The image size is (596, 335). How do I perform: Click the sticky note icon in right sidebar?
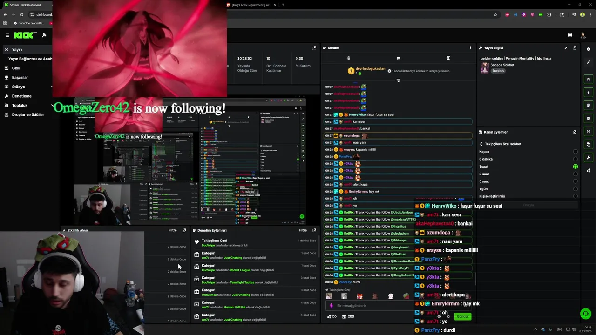589,105
